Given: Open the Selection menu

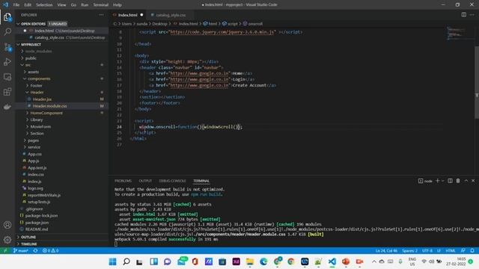Looking at the screenshot, I should click(44, 5).
